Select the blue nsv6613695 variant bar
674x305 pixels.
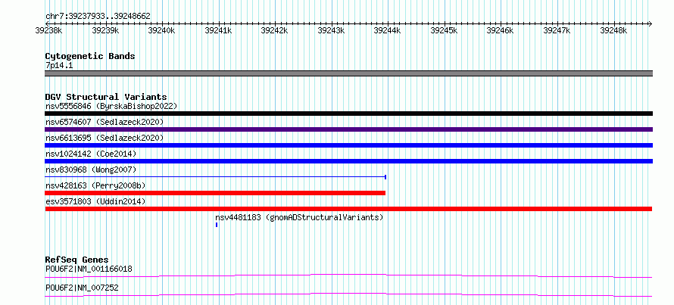point(348,145)
